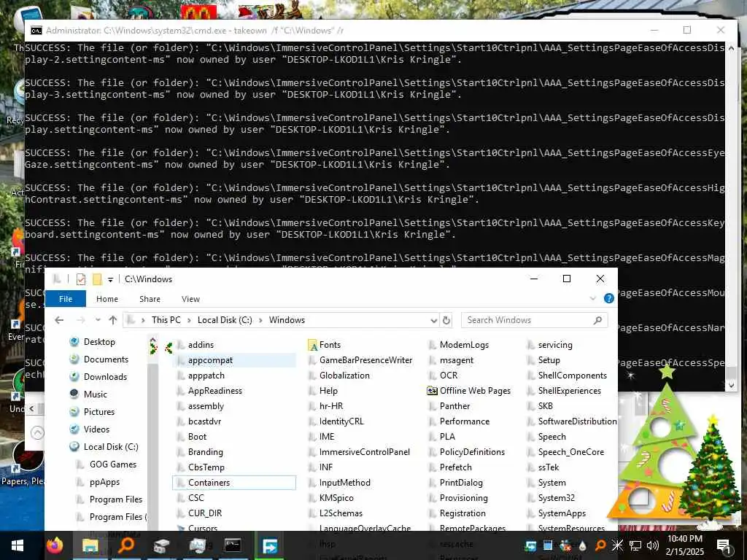Click the magnifier icon in Search Windows box

point(598,320)
